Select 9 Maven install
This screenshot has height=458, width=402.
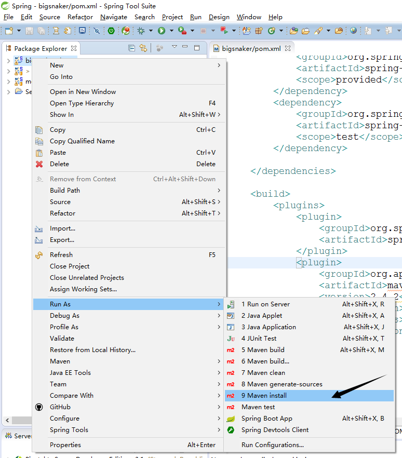point(310,396)
